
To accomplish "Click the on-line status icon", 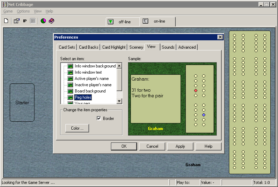I will click(145, 21).
